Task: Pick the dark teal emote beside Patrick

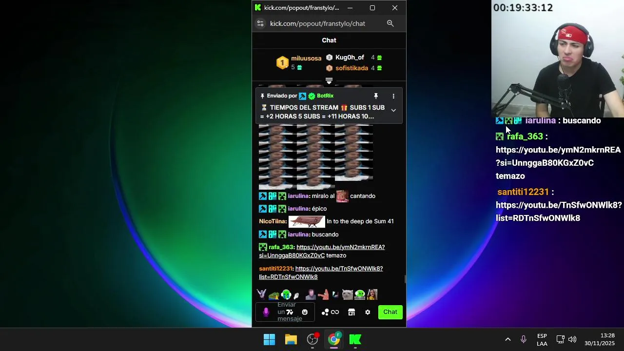Action: pos(335,294)
